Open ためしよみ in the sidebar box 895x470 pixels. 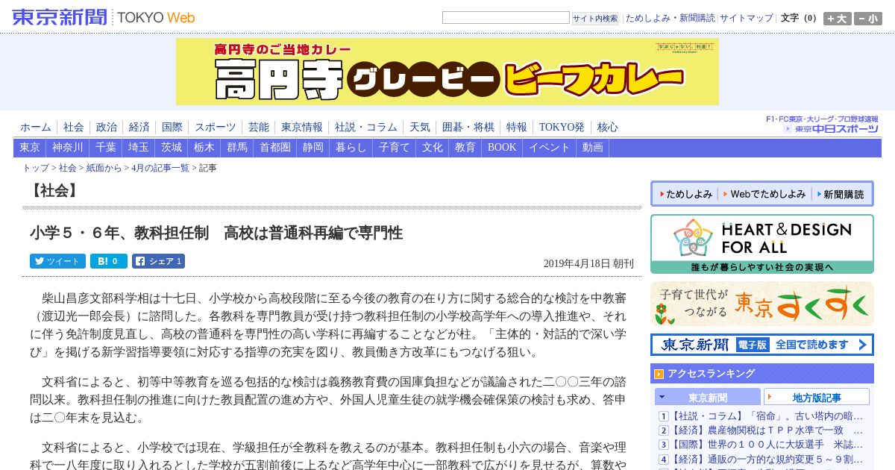tap(685, 194)
